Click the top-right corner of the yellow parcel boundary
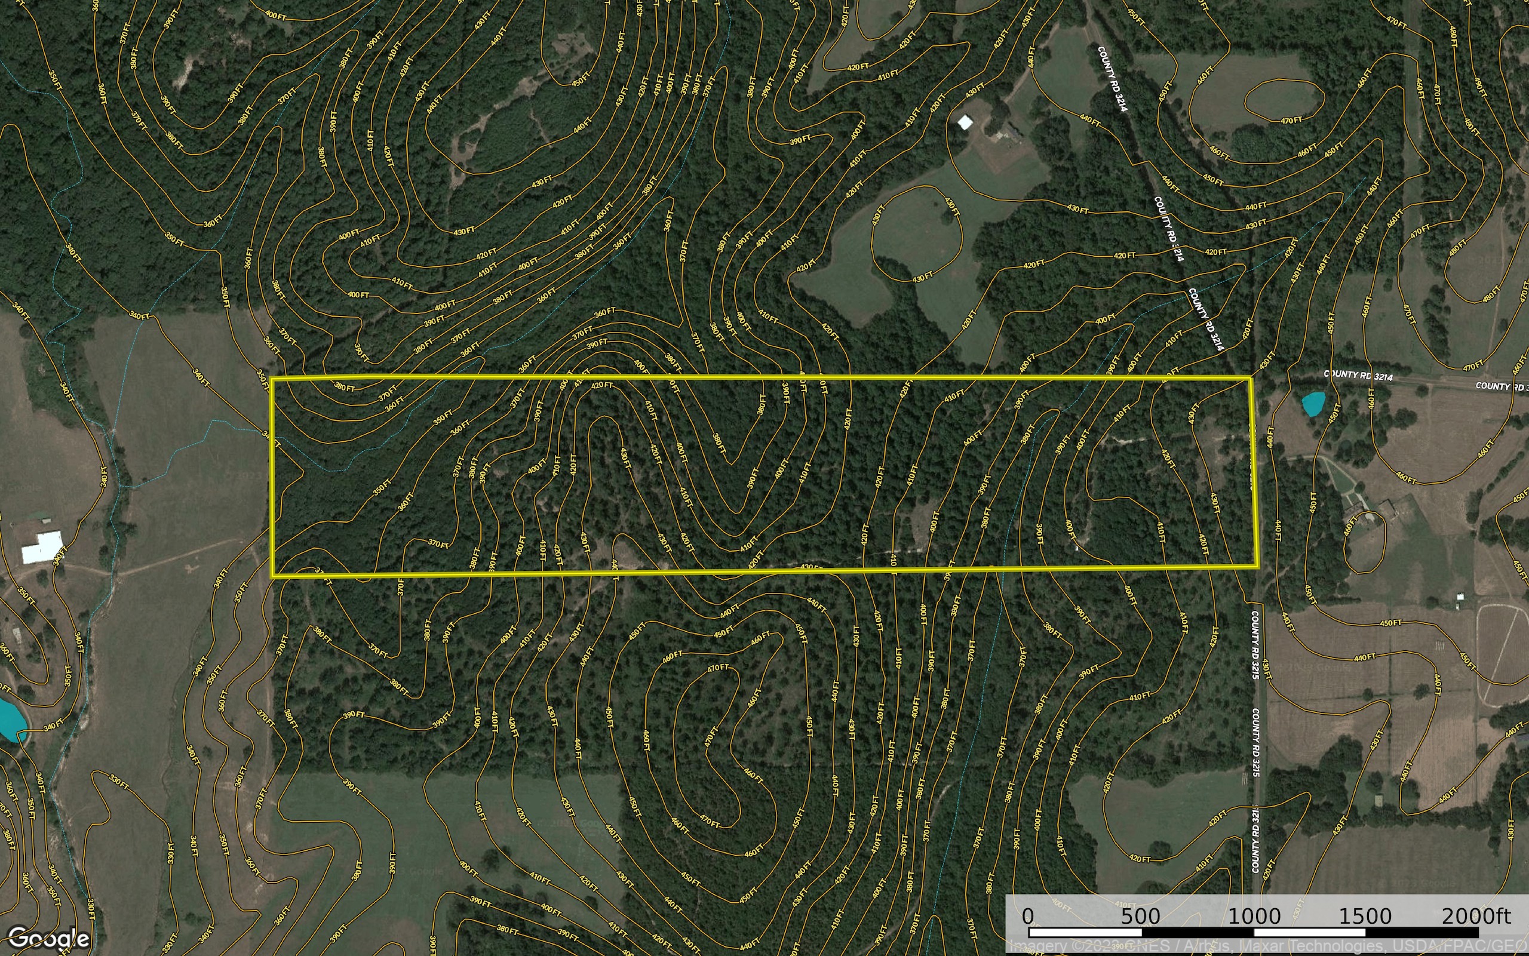Viewport: 1529px width, 956px height. [x=1251, y=379]
